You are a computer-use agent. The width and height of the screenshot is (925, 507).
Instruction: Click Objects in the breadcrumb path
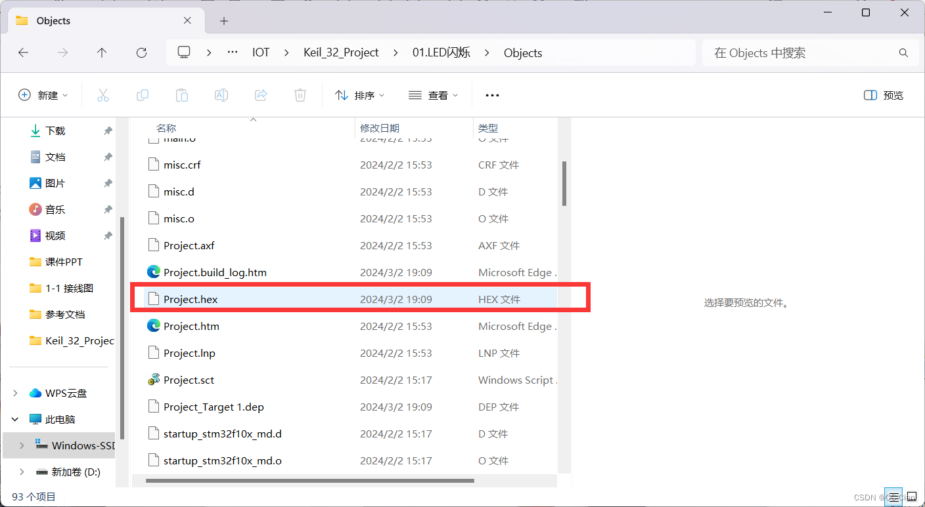[x=523, y=52]
